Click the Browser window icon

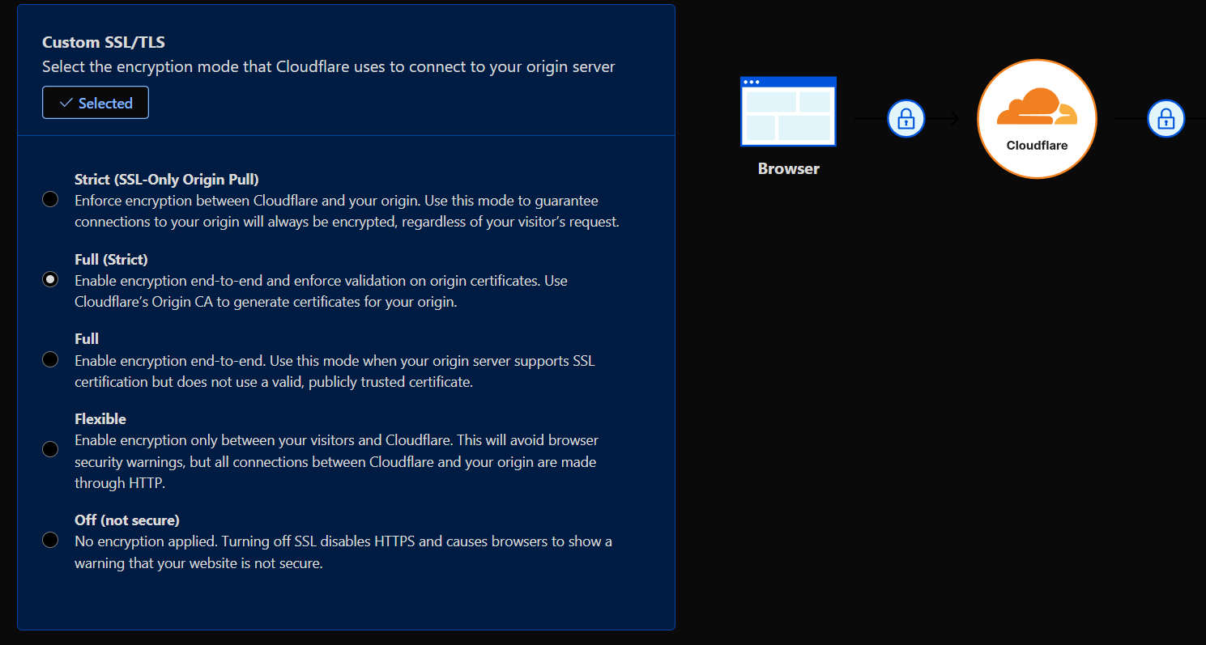(788, 112)
